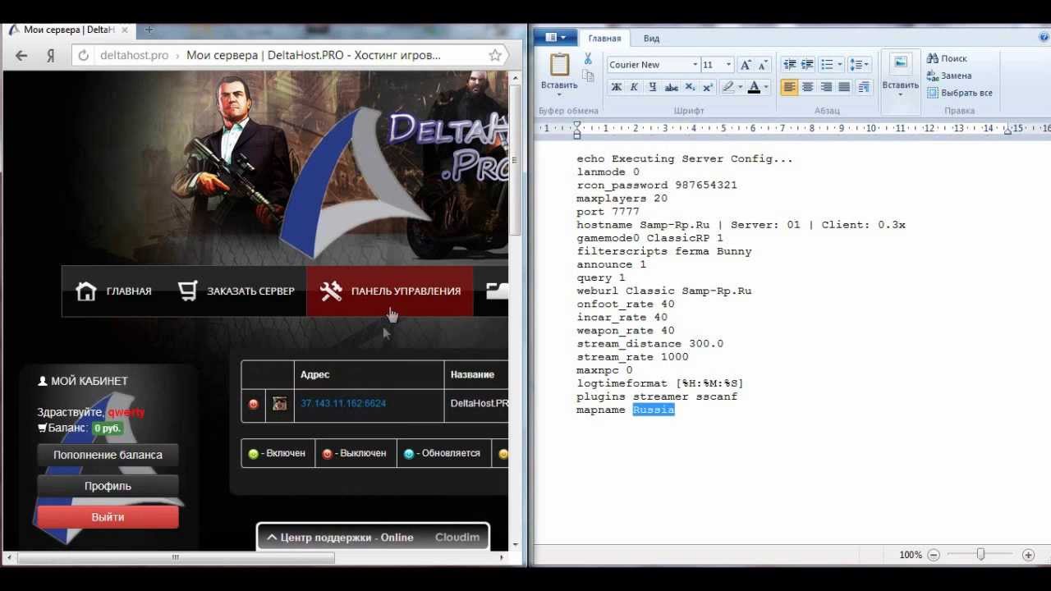Click zoom in plus button
The height and width of the screenshot is (591, 1051).
(x=1028, y=555)
